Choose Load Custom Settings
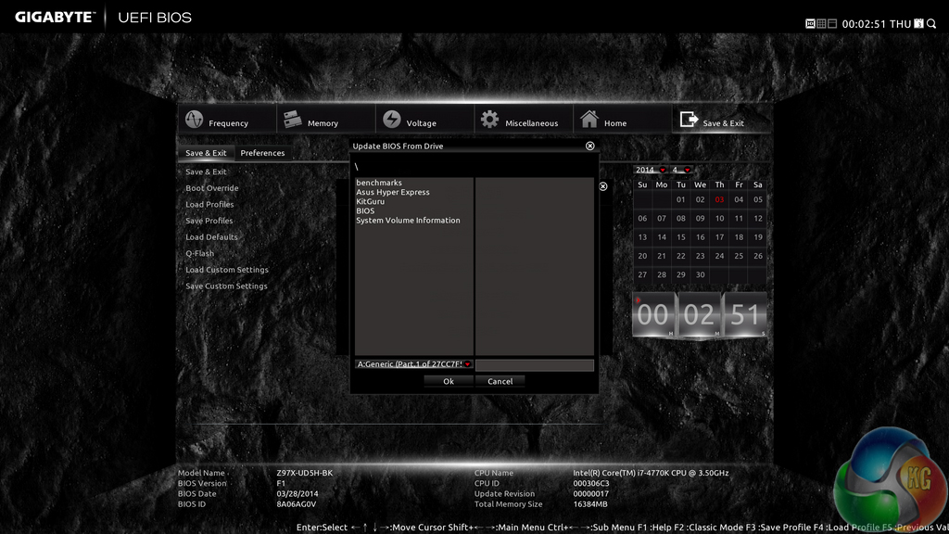 pyautogui.click(x=227, y=270)
